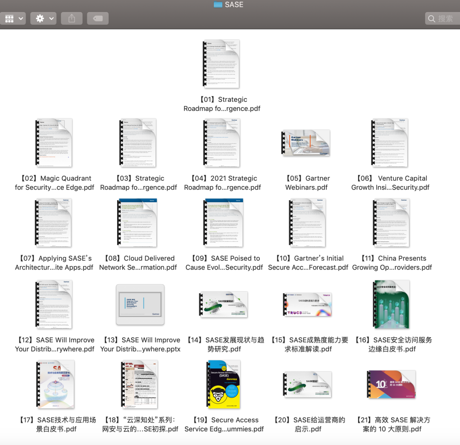Select the 【05】 Gartner Webinars PDF icon
Screen dimensions: 460x445
point(306,143)
